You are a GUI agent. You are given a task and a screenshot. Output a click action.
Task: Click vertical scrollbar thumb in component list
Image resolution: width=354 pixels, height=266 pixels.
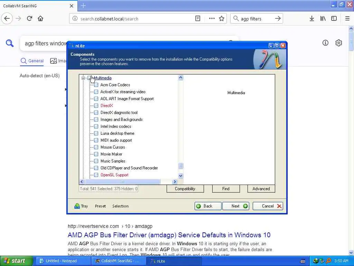180,166
